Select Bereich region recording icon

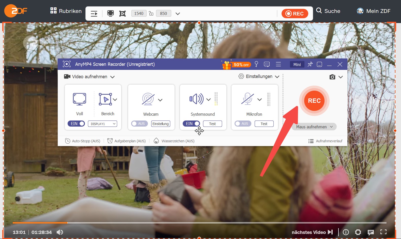coord(105,99)
